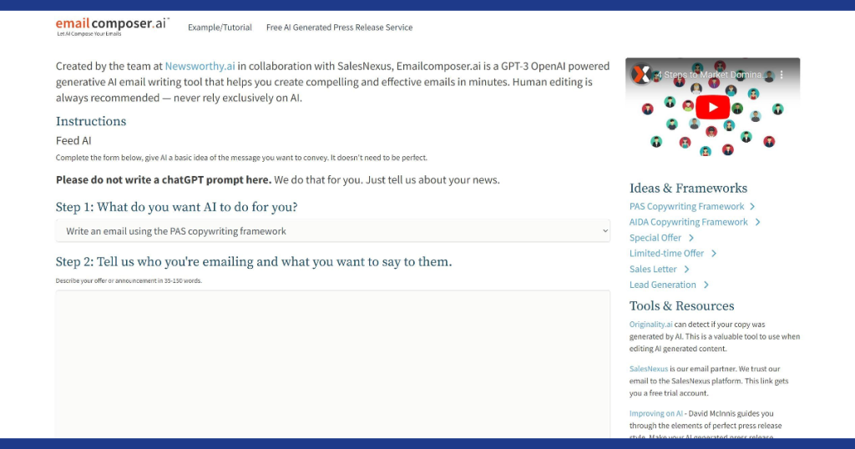
Task: Click 'Describe your offer or announcement' hint text
Action: (x=129, y=280)
